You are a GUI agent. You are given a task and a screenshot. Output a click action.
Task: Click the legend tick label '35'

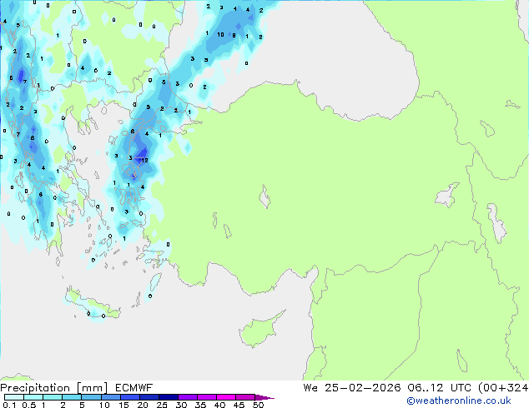click(200, 405)
